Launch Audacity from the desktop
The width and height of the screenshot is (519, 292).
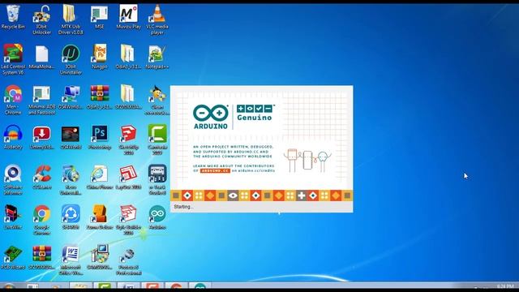point(13,137)
